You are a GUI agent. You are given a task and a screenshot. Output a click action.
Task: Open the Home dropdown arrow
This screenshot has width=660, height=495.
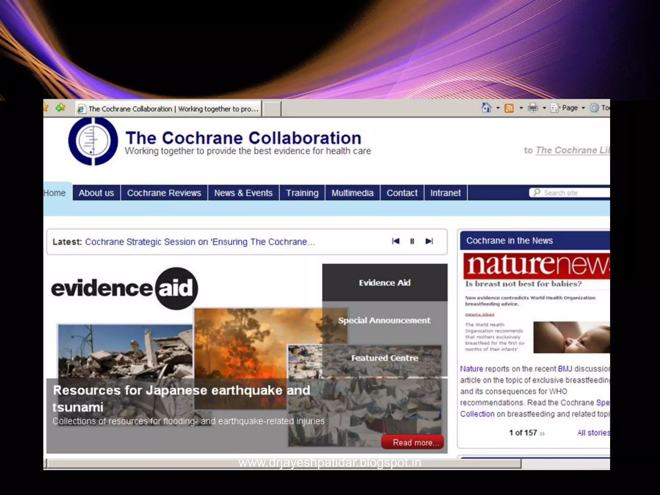498,108
